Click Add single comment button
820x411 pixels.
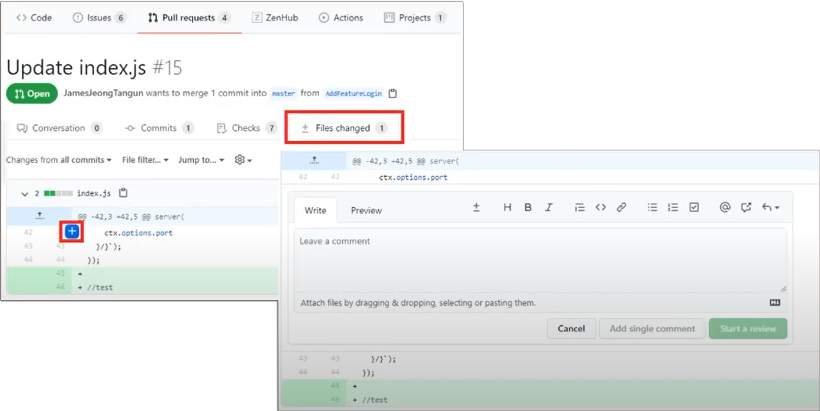652,328
